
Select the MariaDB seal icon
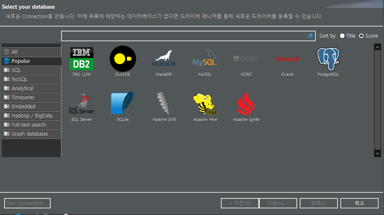coord(164,58)
